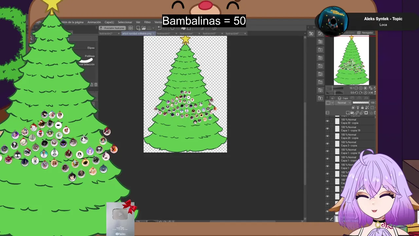Click the Navigator tree preview thumbnail
This screenshot has height=236, width=419.
351,60
